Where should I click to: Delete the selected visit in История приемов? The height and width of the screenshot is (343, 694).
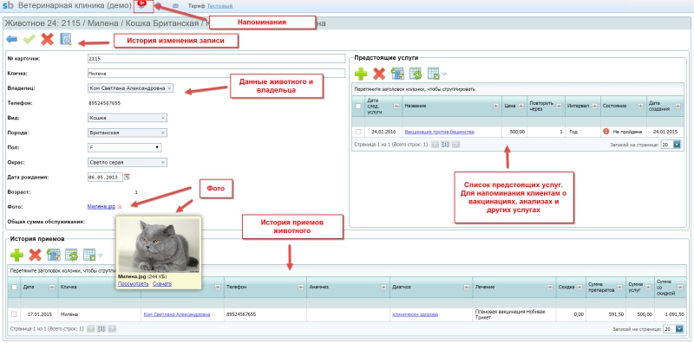[x=35, y=255]
